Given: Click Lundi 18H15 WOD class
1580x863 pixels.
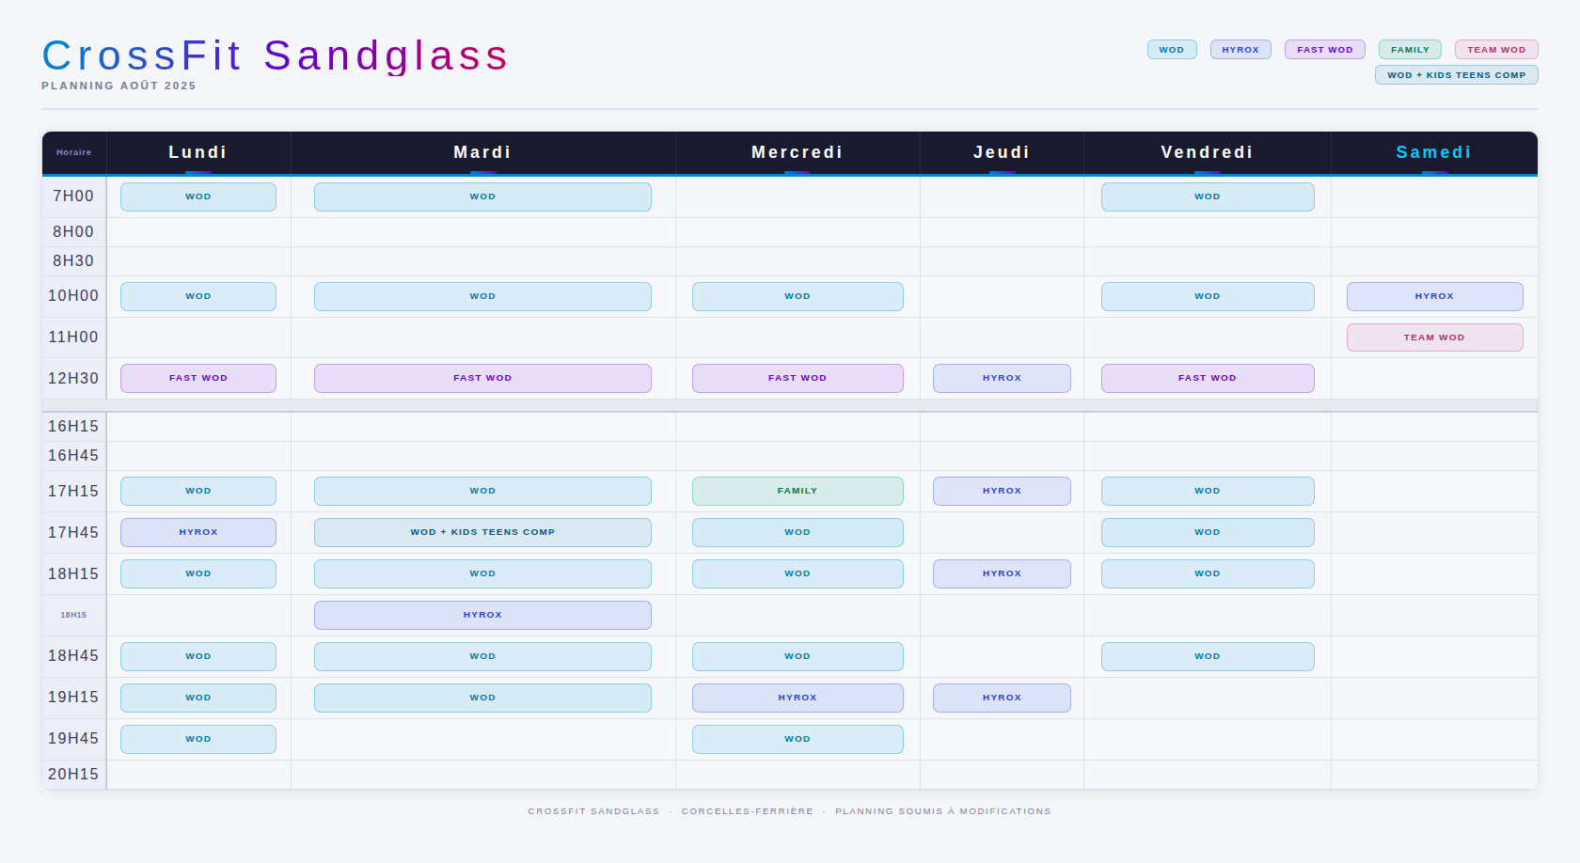Looking at the screenshot, I should coord(198,574).
